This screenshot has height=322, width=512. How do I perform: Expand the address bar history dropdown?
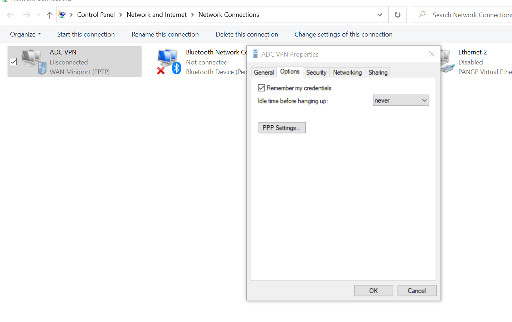click(379, 15)
